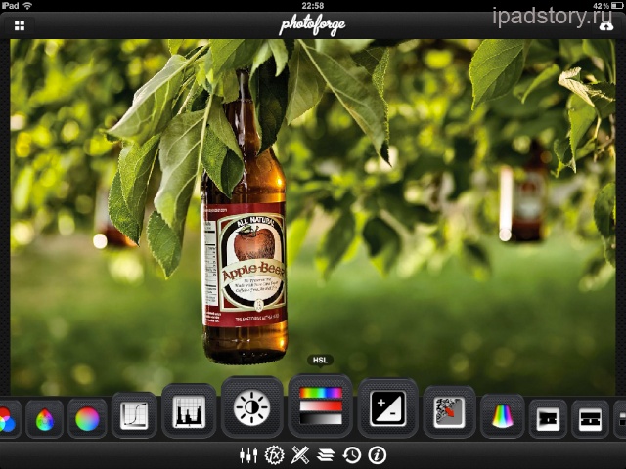Image resolution: width=626 pixels, height=469 pixels.
Task: Open the grid gallery menu icon
Action: [20, 26]
